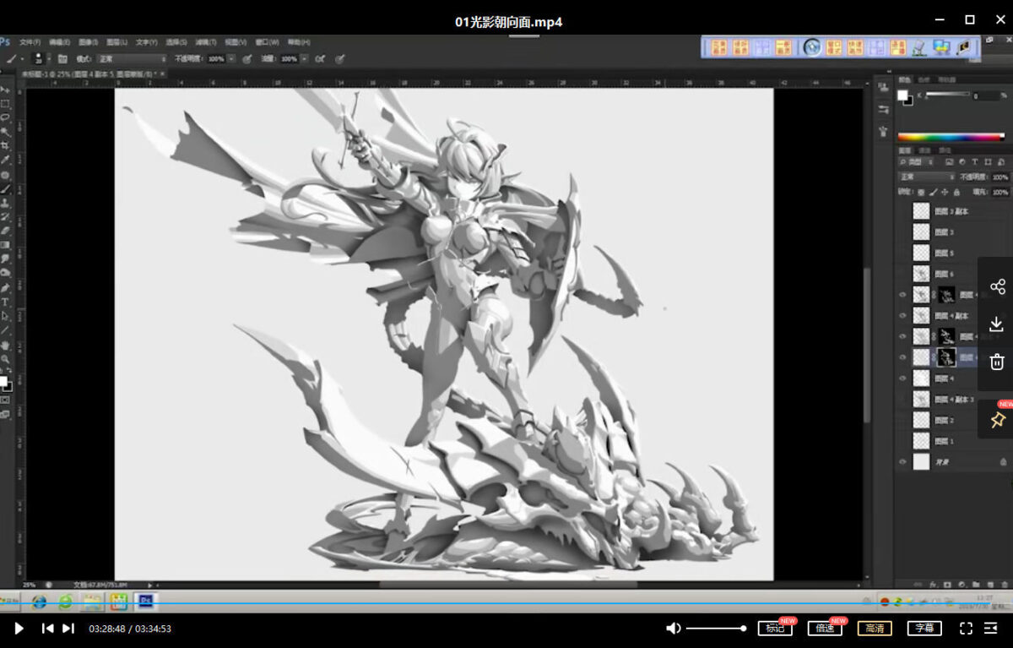Open the 编辑(E) menu

pyautogui.click(x=60, y=41)
